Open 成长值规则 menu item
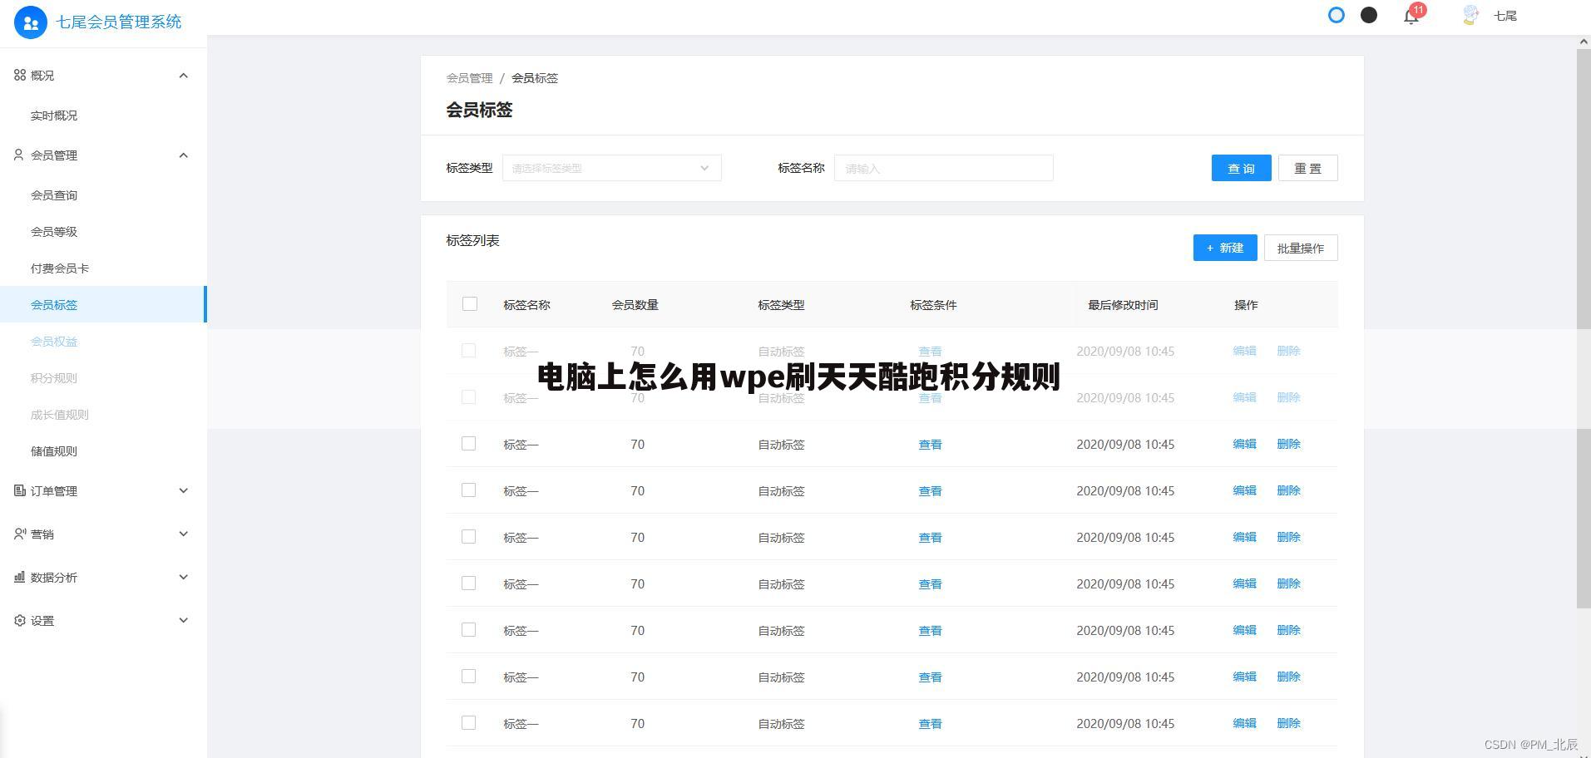This screenshot has width=1591, height=758. point(60,415)
